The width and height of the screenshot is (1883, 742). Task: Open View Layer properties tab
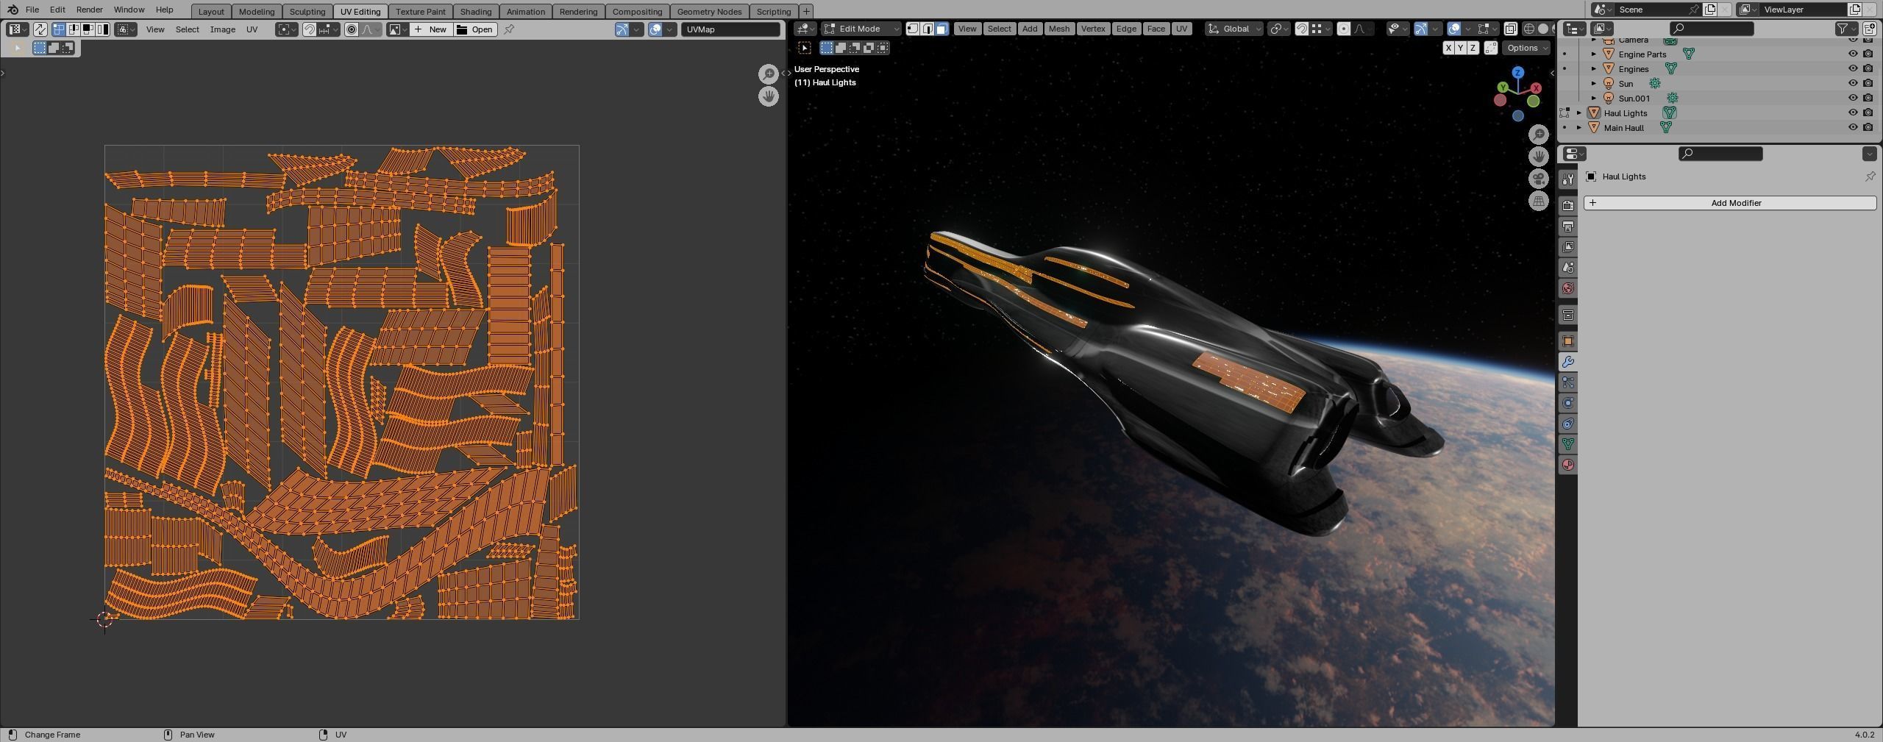coord(1567,247)
